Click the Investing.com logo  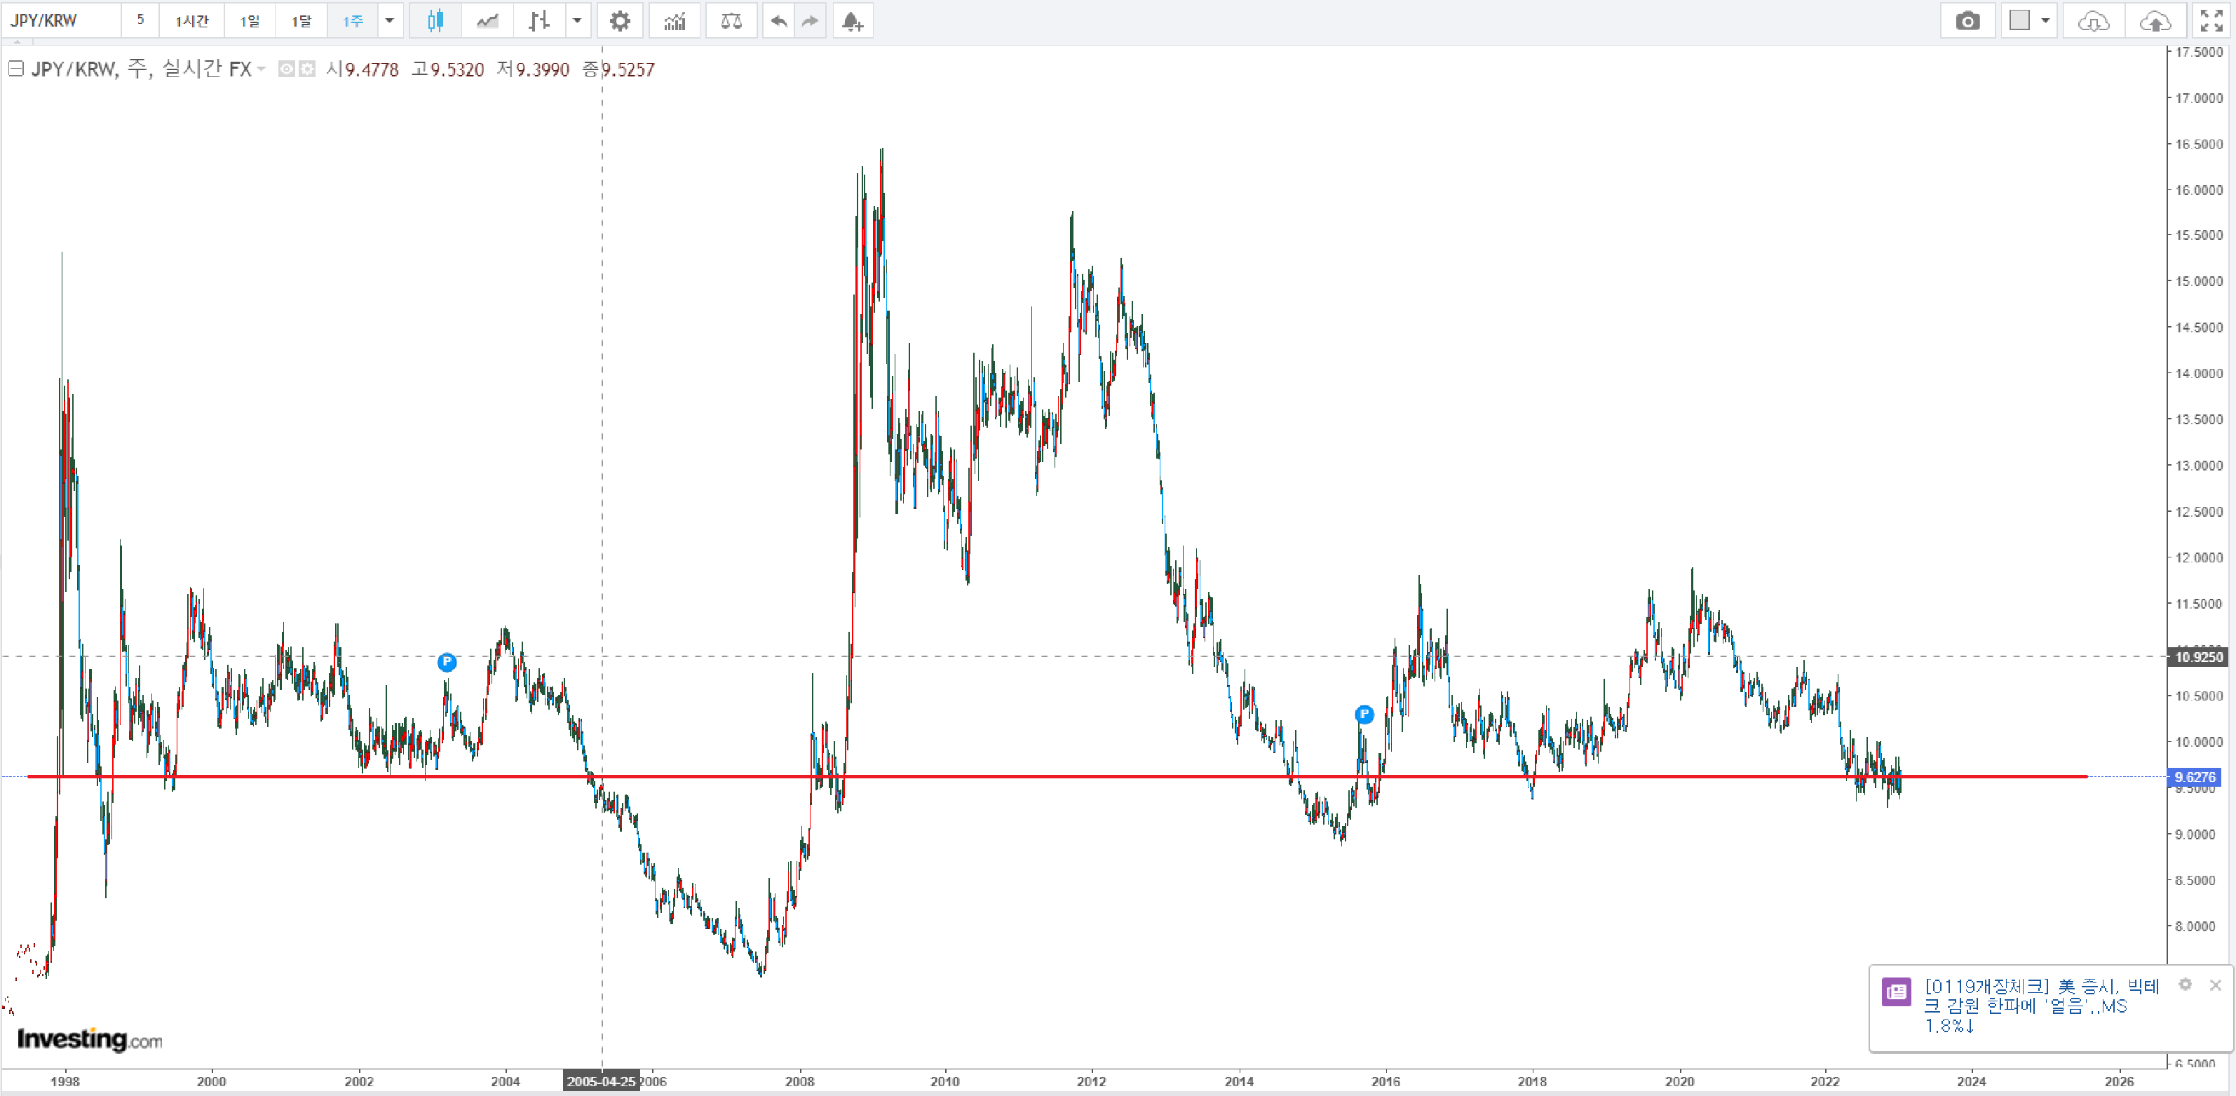coord(90,1039)
